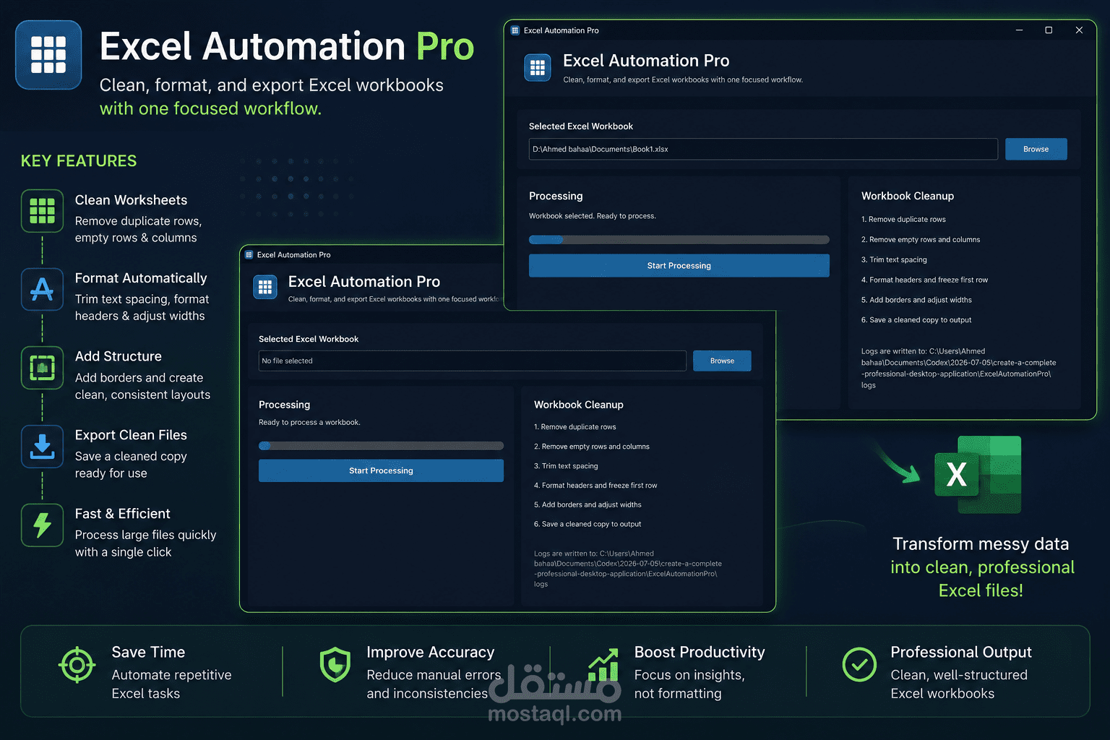Click '1. Remove duplicate rows' in front window

pos(575,427)
